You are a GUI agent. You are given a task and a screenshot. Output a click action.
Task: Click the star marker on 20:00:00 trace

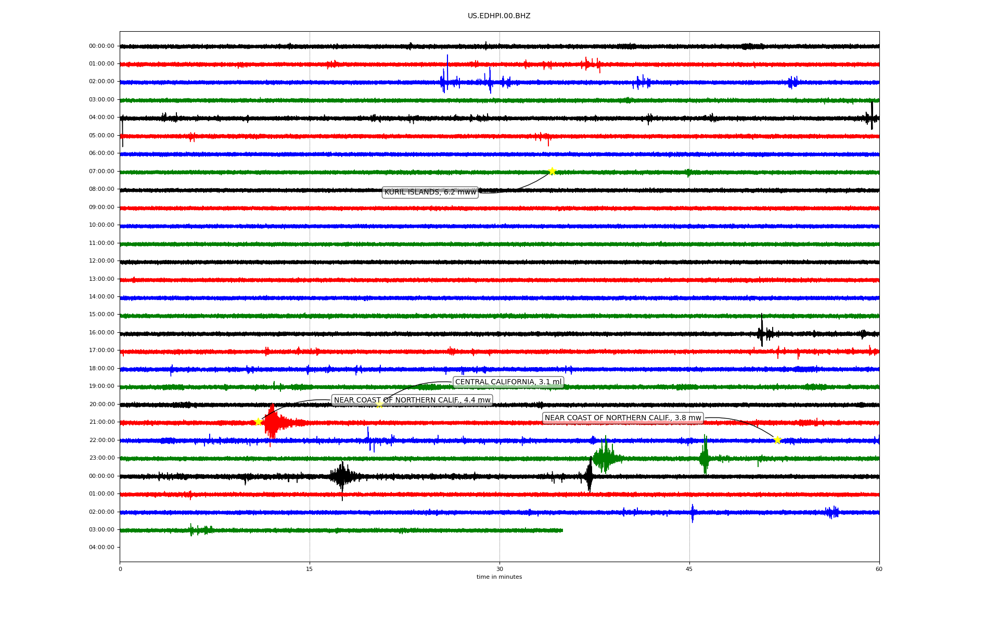[x=379, y=404]
